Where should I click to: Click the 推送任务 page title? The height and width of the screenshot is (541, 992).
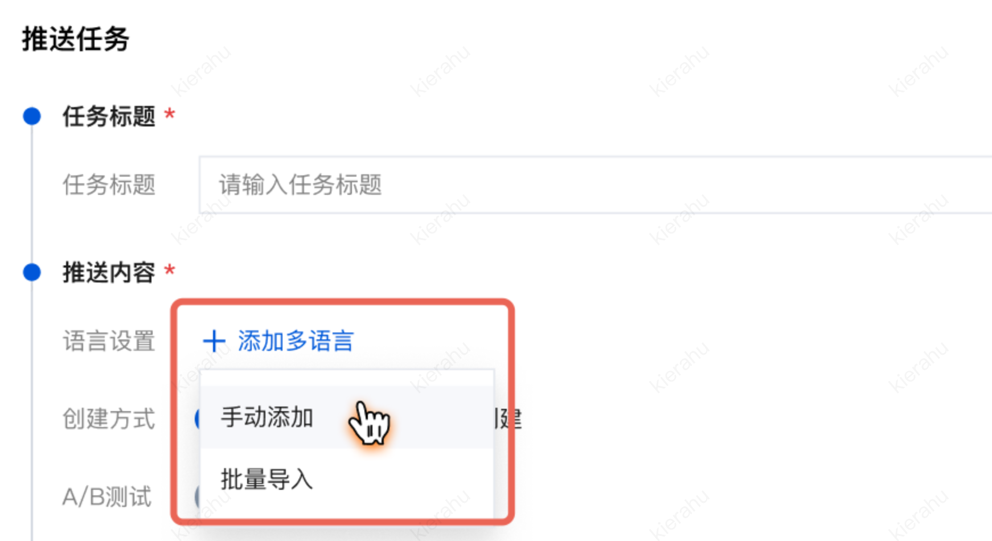[76, 39]
